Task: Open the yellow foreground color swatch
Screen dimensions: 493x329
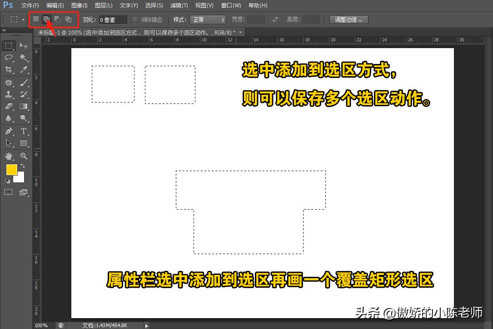Action: [x=12, y=170]
